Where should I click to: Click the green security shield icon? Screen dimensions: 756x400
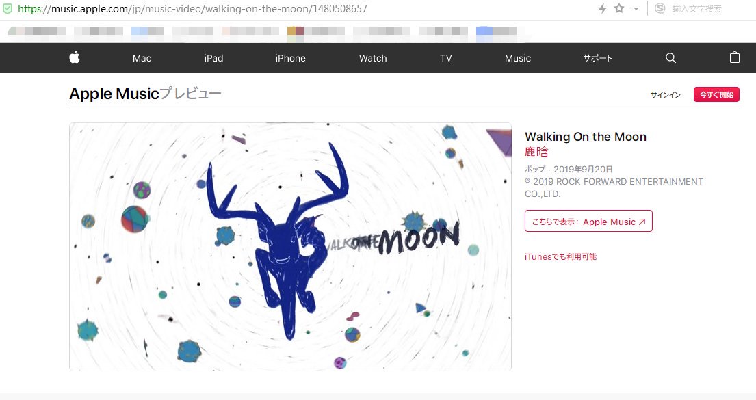[8, 9]
